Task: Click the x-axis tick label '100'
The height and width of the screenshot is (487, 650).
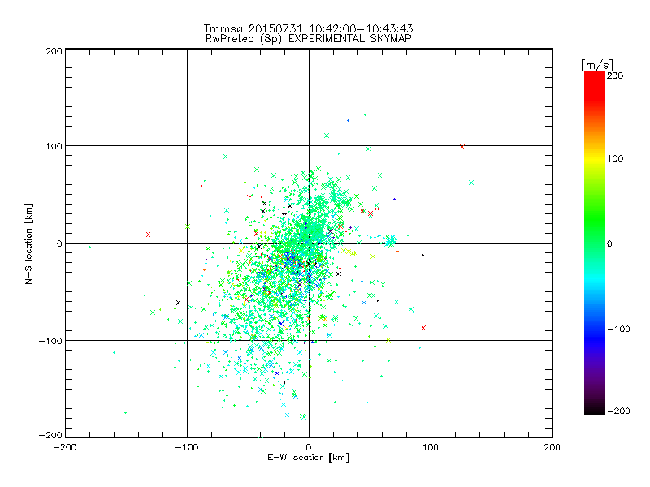Action: (431, 447)
